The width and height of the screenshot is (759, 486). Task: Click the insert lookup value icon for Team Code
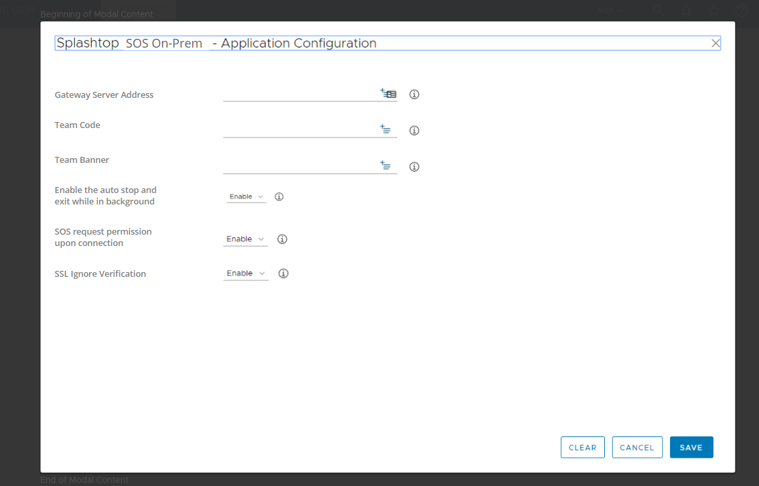click(x=385, y=129)
